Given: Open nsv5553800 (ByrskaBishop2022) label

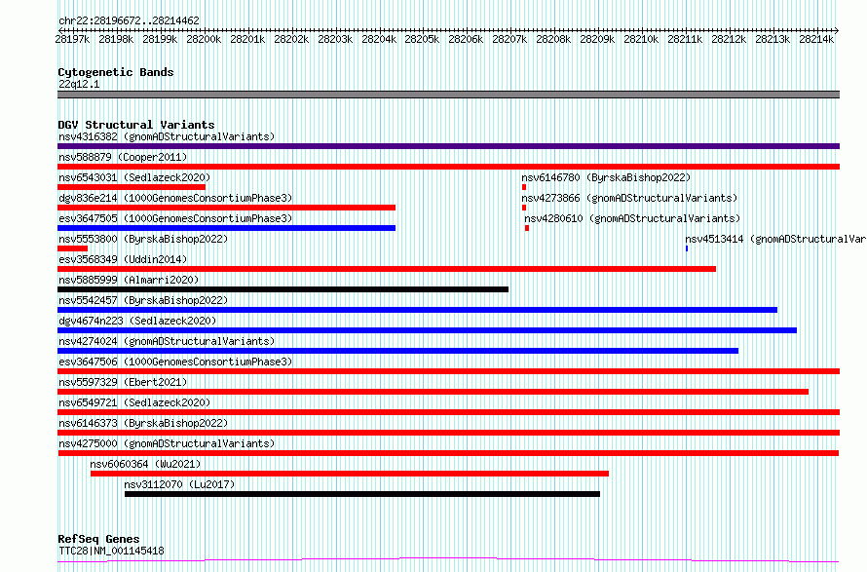Looking at the screenshot, I should [143, 239].
